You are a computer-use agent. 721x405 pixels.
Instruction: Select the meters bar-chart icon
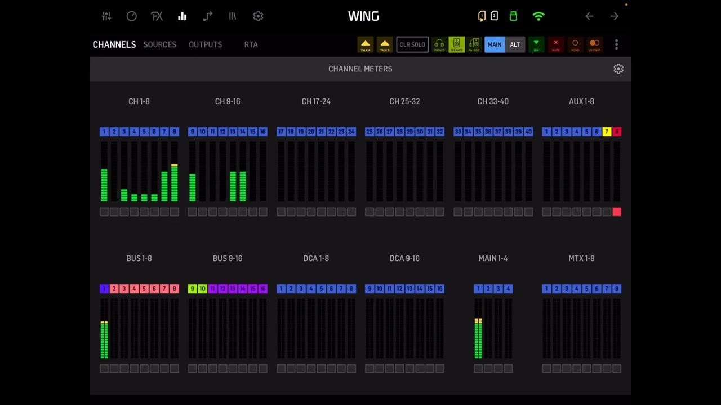[x=182, y=16]
